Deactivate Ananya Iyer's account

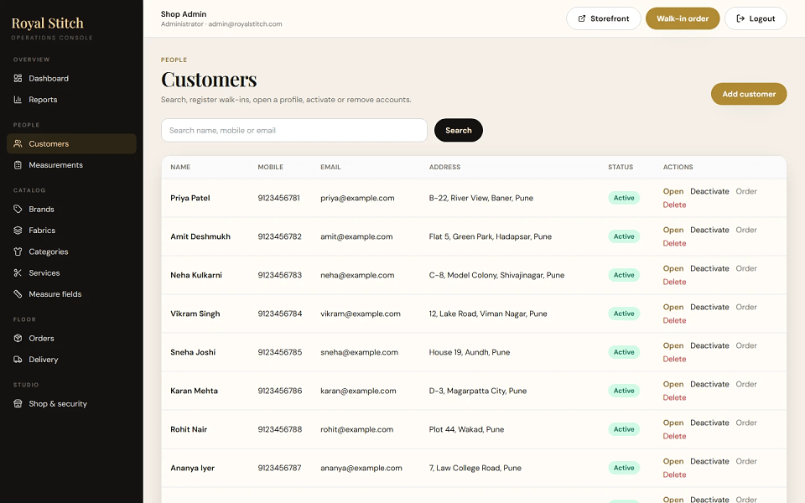pos(709,461)
